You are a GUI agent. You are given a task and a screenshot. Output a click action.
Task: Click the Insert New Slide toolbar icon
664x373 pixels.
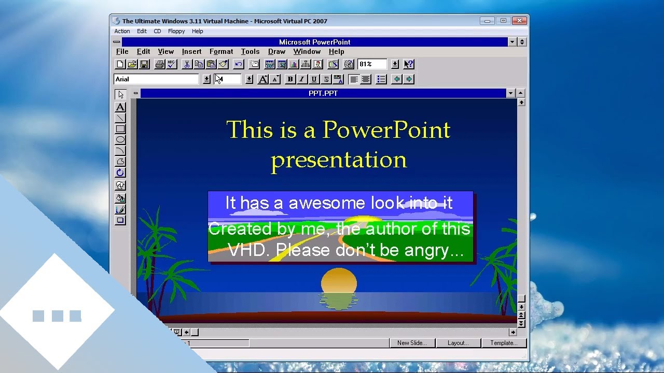tap(254, 64)
